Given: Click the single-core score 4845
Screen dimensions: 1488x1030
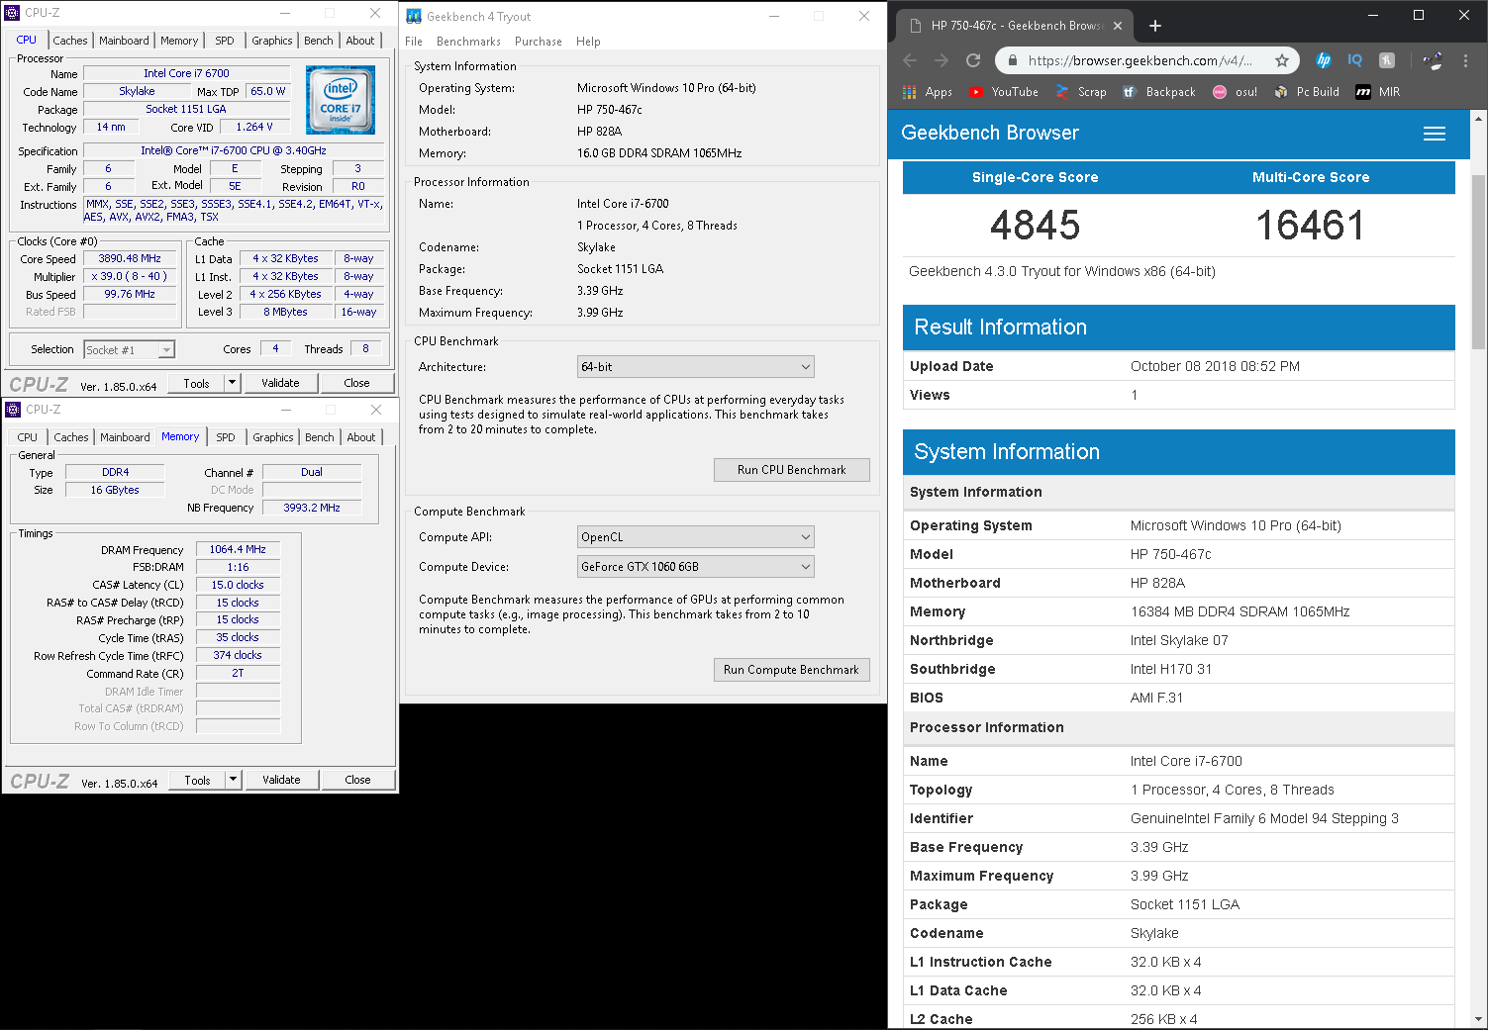Looking at the screenshot, I should [x=1035, y=226].
